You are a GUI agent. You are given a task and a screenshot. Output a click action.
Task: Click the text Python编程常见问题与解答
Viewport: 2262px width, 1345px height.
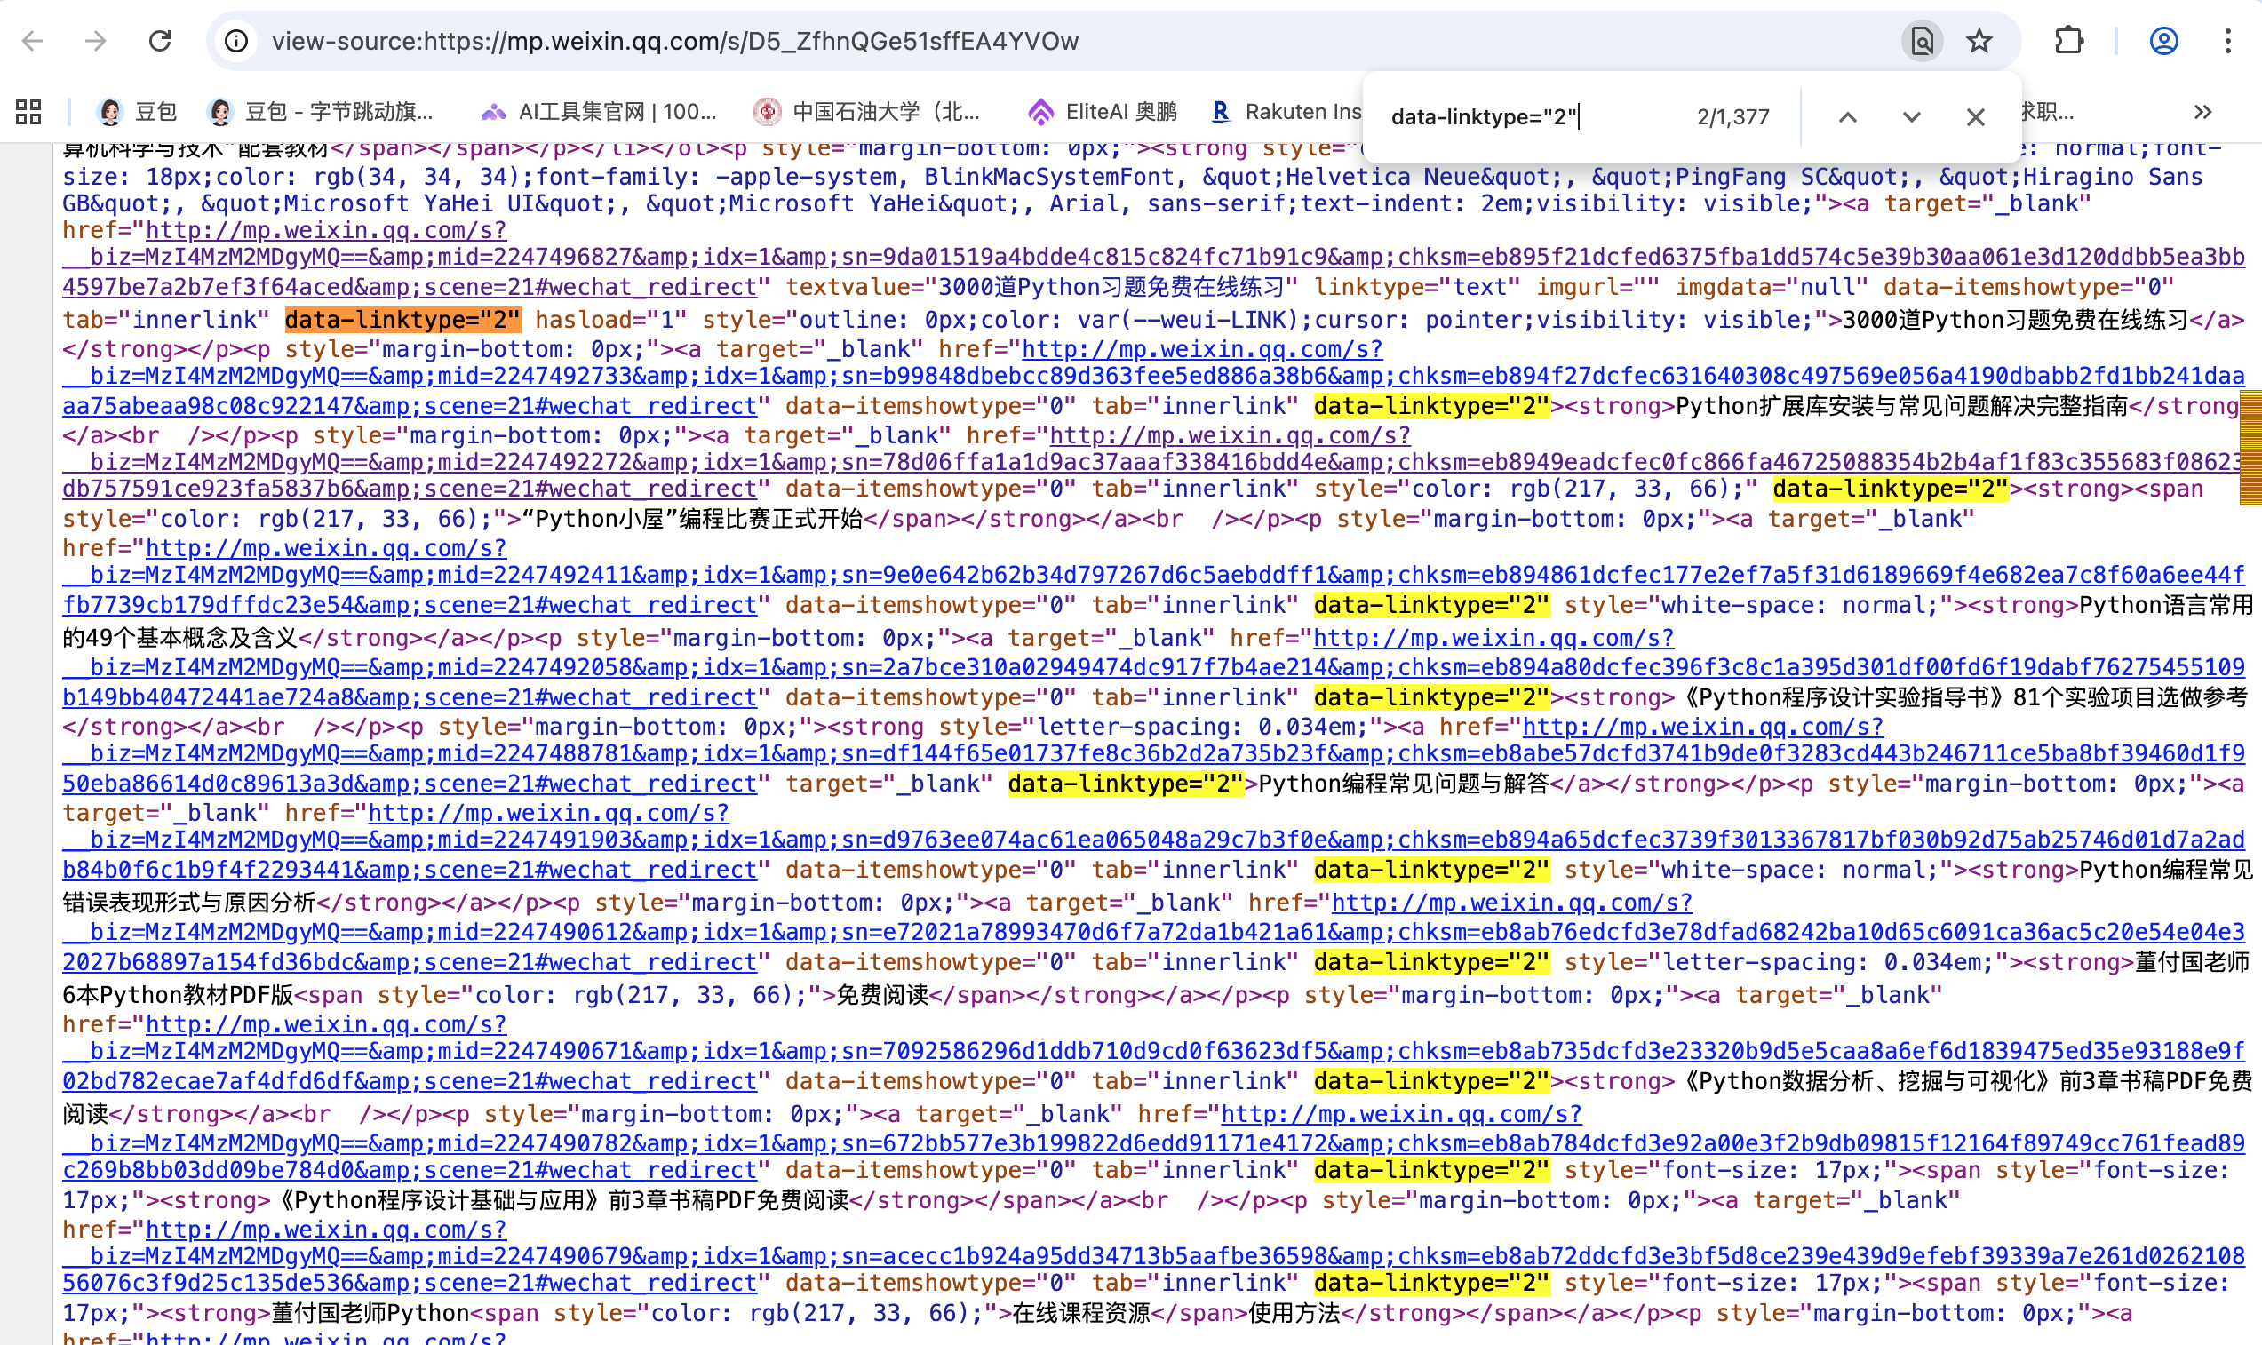(1404, 784)
